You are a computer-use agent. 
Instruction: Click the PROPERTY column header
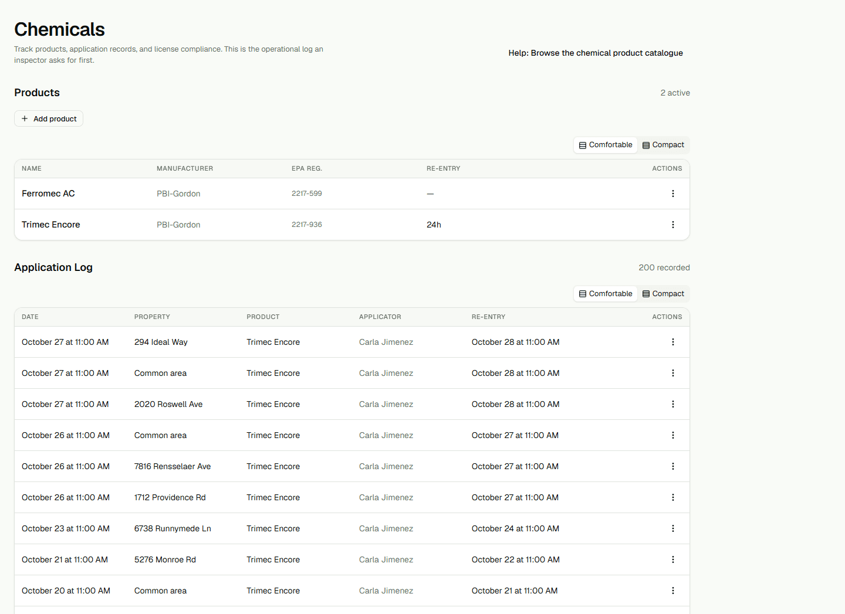(x=152, y=317)
